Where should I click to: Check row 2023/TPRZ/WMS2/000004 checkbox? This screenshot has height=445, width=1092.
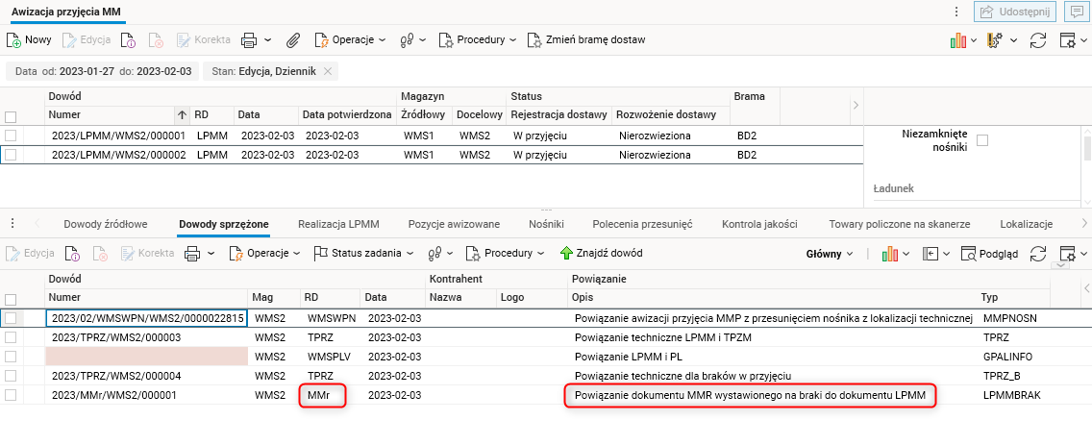tap(11, 376)
